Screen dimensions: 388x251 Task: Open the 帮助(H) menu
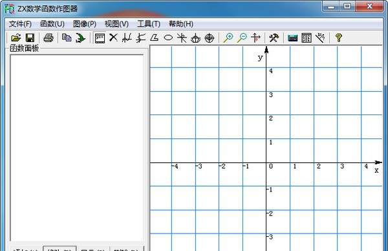coord(181,24)
